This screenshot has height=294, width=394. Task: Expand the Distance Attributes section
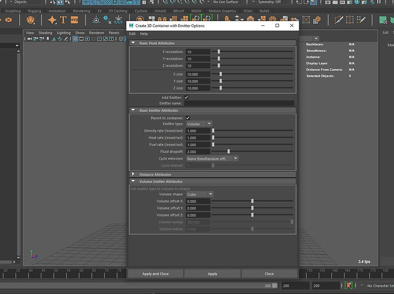(133, 174)
